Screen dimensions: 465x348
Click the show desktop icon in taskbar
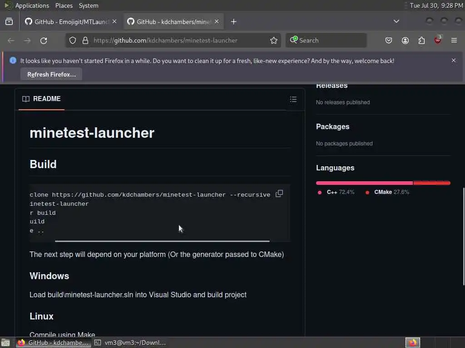5,343
